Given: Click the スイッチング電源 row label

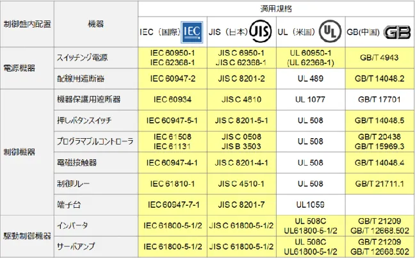Looking at the screenshot, I should point(82,58).
